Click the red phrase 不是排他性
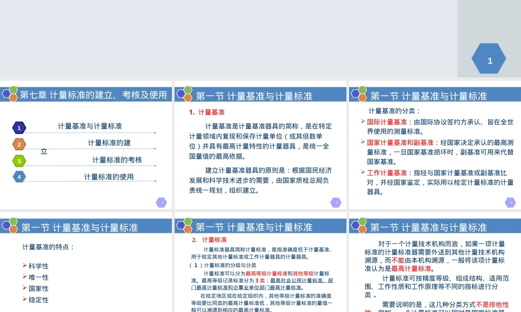This screenshot has width=521, height=312. tap(492, 304)
